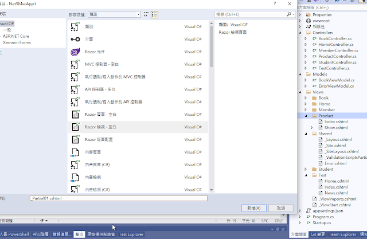Select 執行讀取/寫入動作的 API 控制器 row

click(x=138, y=102)
